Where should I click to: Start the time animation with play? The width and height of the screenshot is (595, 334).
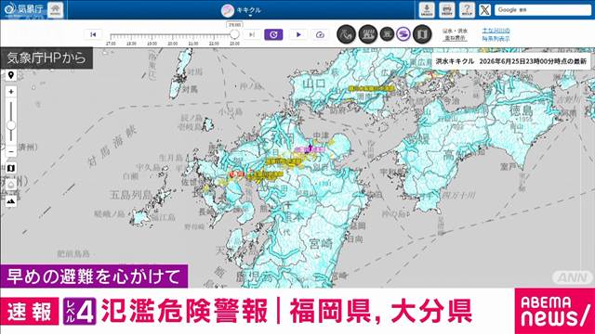pos(298,34)
